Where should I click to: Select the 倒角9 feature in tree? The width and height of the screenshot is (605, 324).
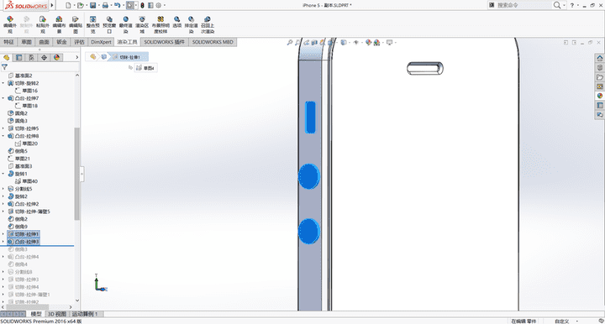(x=18, y=227)
